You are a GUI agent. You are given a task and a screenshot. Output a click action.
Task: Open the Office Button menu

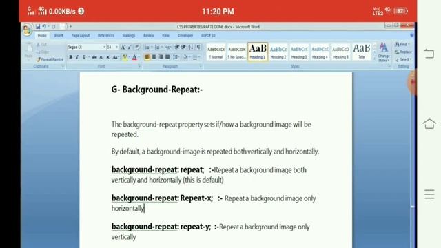(x=28, y=30)
